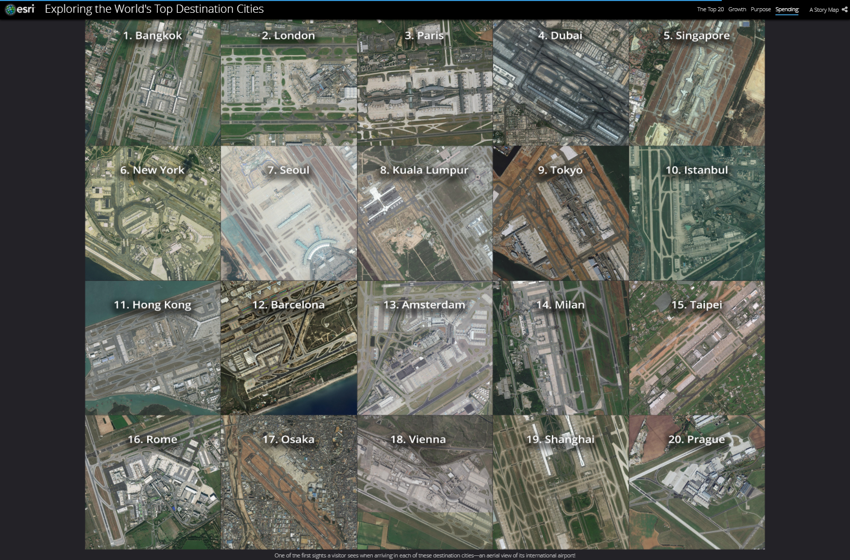Click the Dubai airport aerial view
The height and width of the screenshot is (560, 850).
pos(560,83)
